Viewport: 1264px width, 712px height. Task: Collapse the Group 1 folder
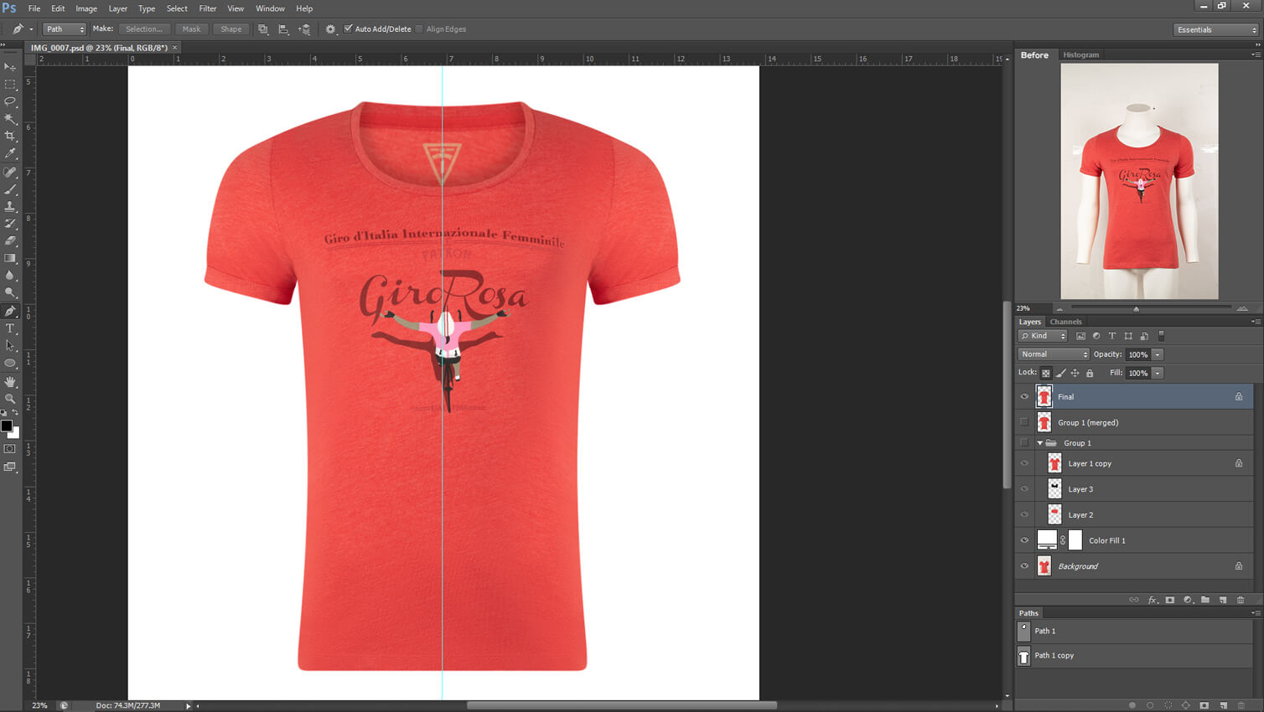(1040, 443)
